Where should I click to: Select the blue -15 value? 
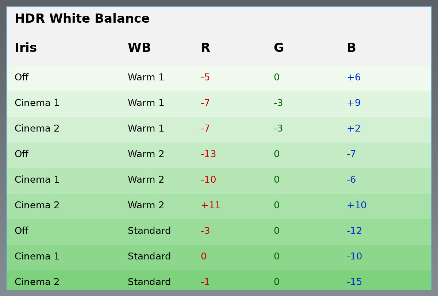354,282
